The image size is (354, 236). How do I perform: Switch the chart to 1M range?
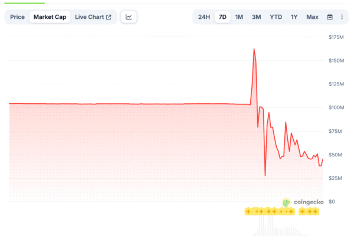point(239,17)
